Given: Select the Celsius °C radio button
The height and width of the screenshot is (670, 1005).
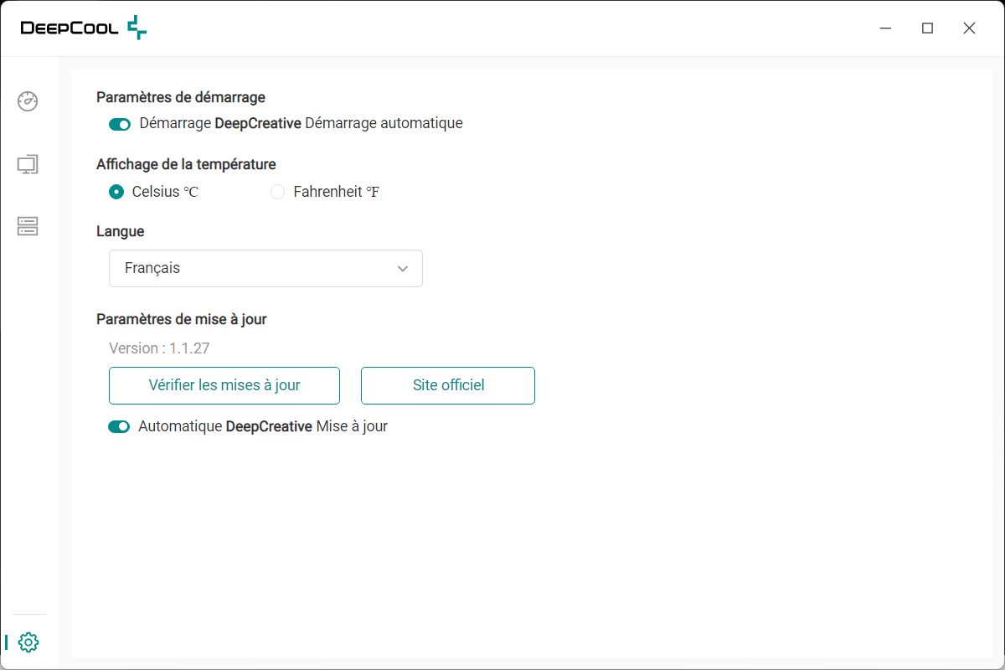Looking at the screenshot, I should [116, 192].
